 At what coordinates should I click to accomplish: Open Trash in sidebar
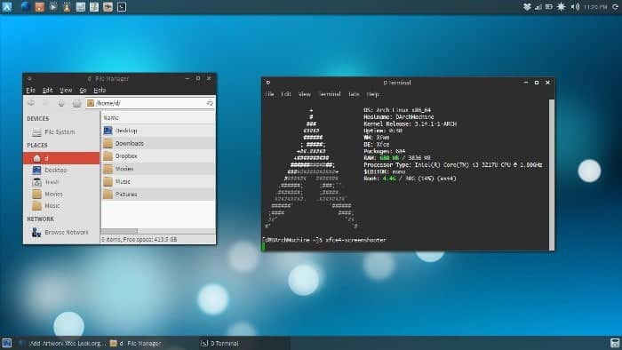tap(61, 182)
